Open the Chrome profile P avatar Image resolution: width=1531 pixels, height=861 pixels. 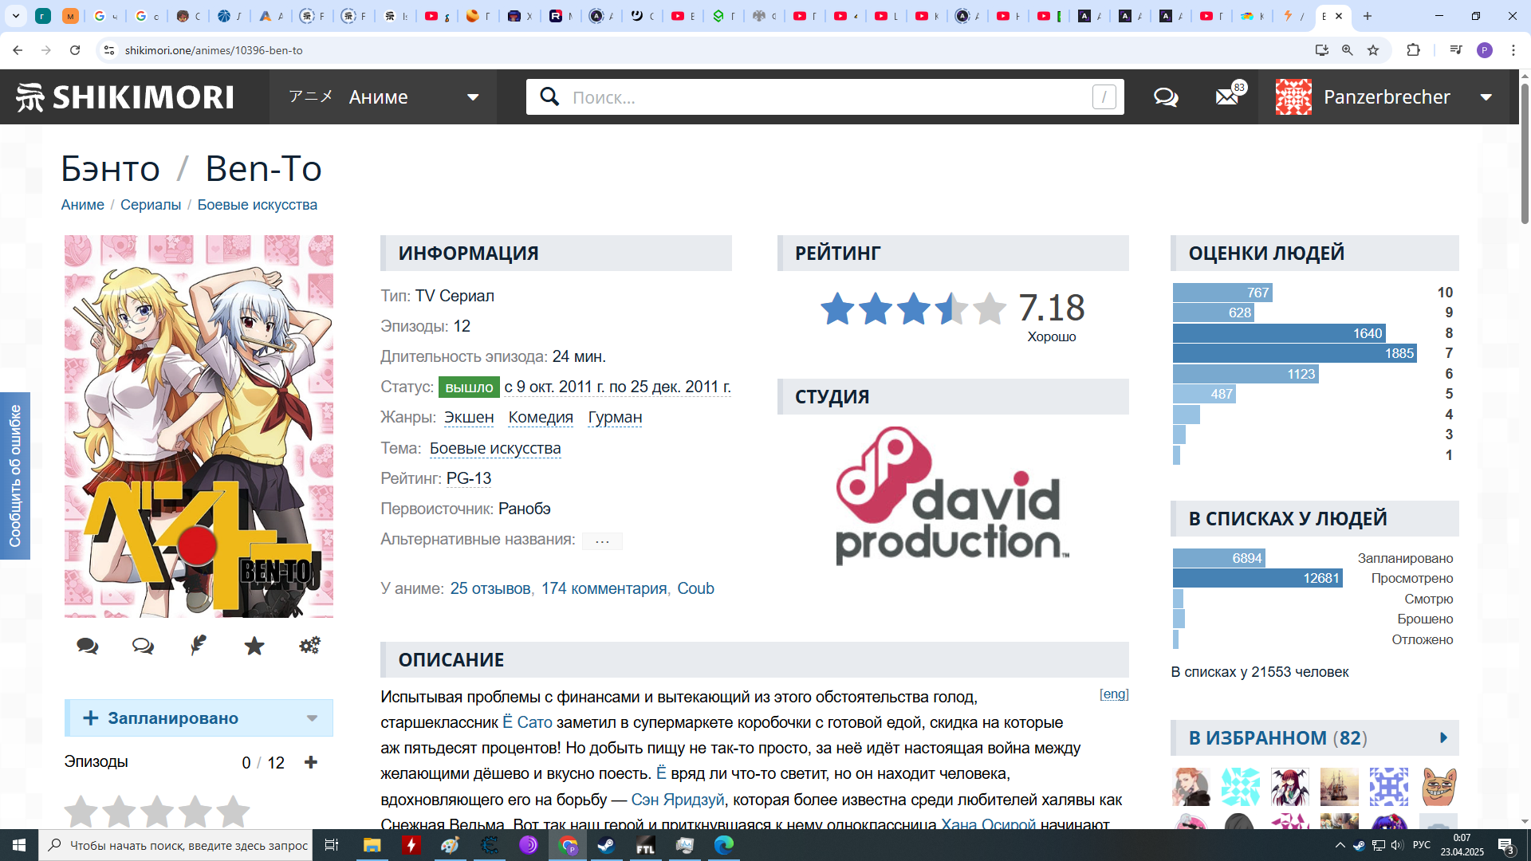[1485, 50]
